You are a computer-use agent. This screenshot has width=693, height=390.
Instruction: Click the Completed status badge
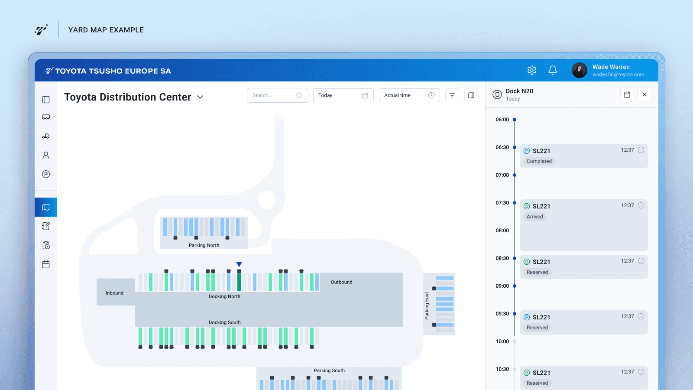click(539, 161)
